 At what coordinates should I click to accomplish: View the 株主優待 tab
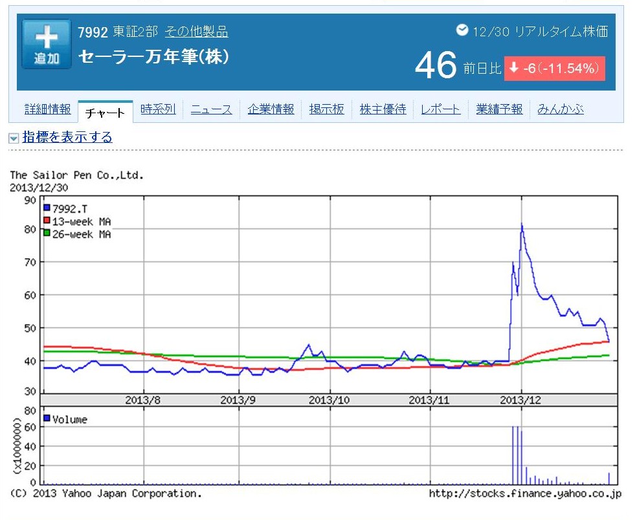click(x=383, y=109)
